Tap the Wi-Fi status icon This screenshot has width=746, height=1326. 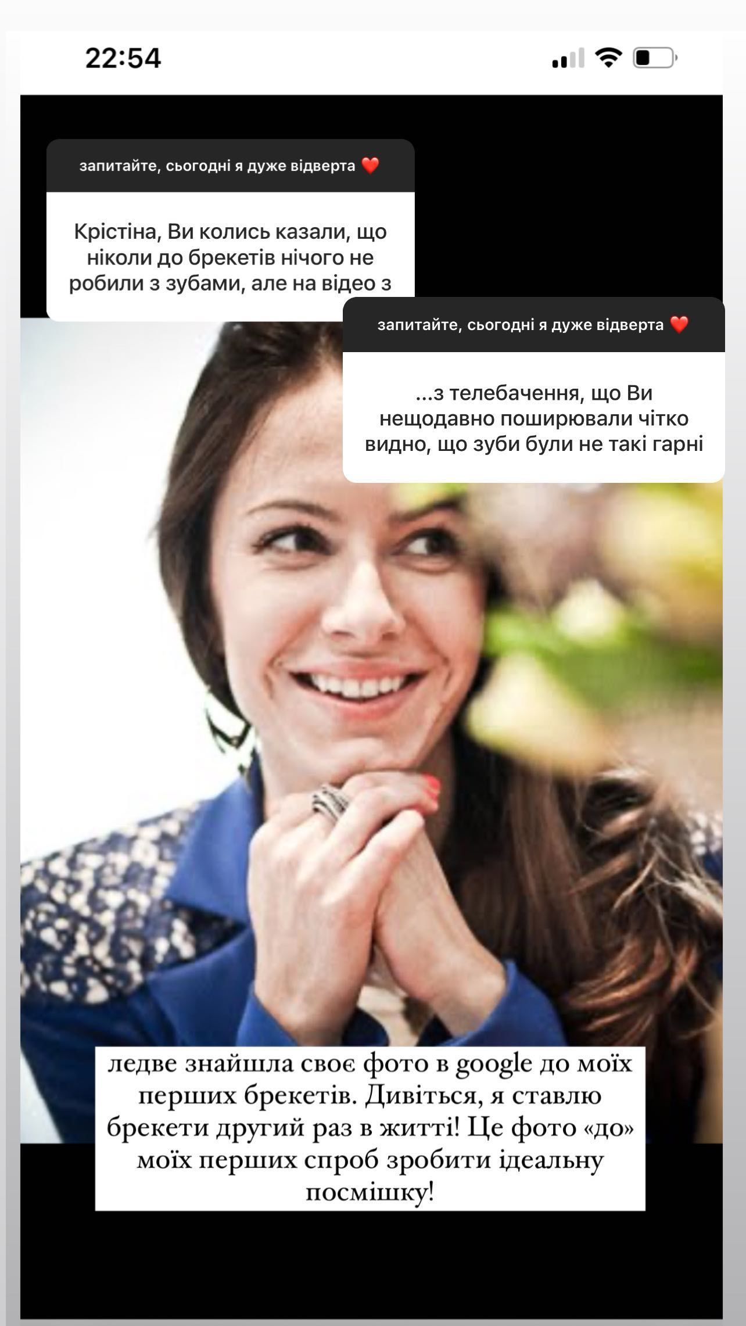click(x=608, y=58)
